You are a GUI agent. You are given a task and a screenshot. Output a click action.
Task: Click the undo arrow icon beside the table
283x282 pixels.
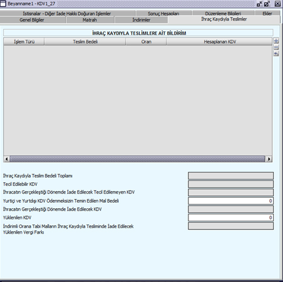coord(276,54)
